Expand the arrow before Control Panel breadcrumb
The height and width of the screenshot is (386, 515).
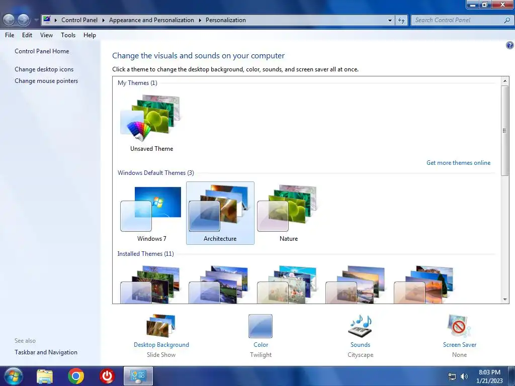click(x=55, y=20)
